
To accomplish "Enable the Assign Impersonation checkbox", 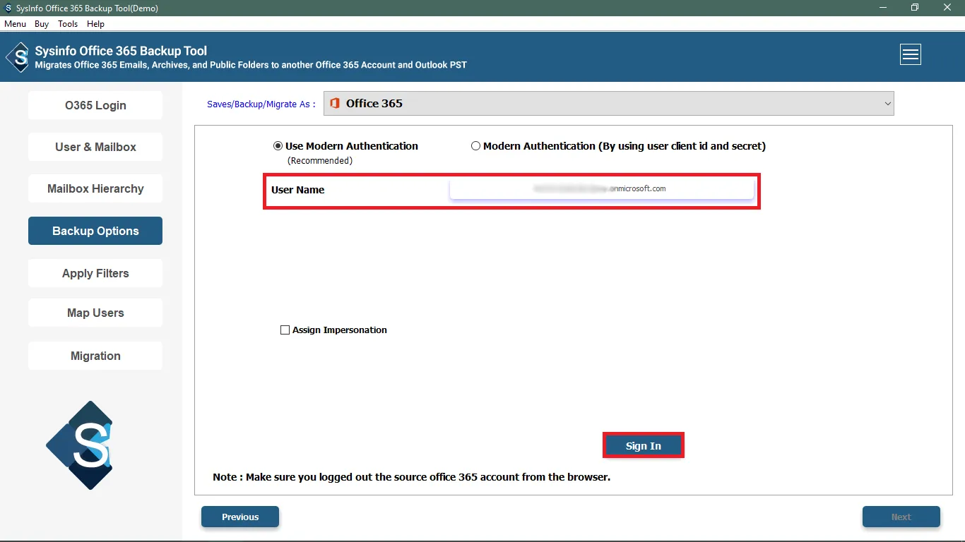I will tap(285, 330).
